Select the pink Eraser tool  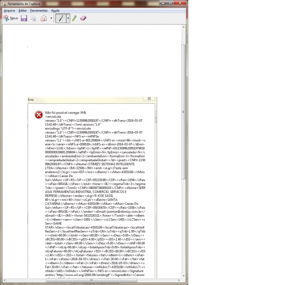83,18
